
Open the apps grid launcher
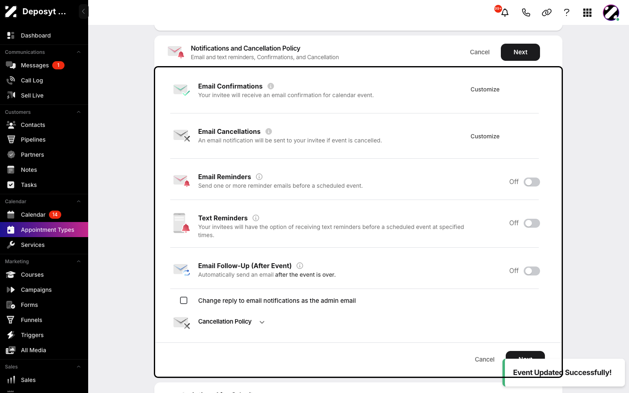pyautogui.click(x=587, y=13)
